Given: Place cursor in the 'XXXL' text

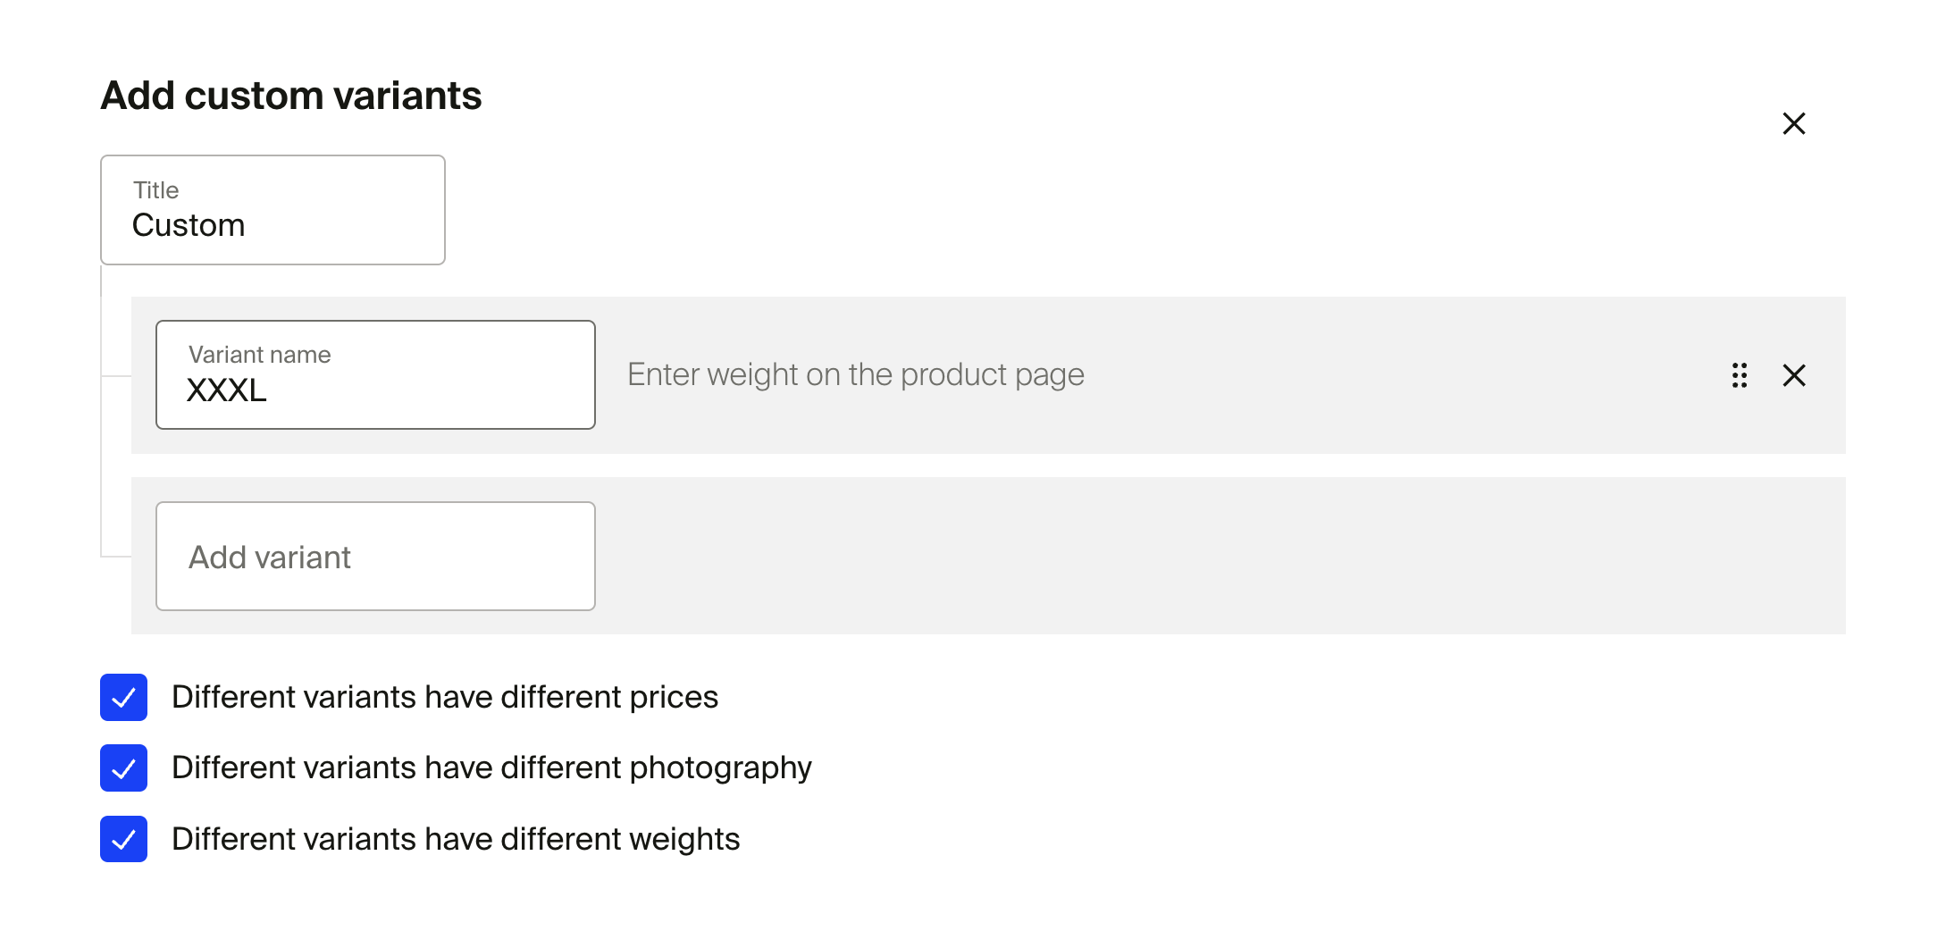Looking at the screenshot, I should tap(226, 390).
